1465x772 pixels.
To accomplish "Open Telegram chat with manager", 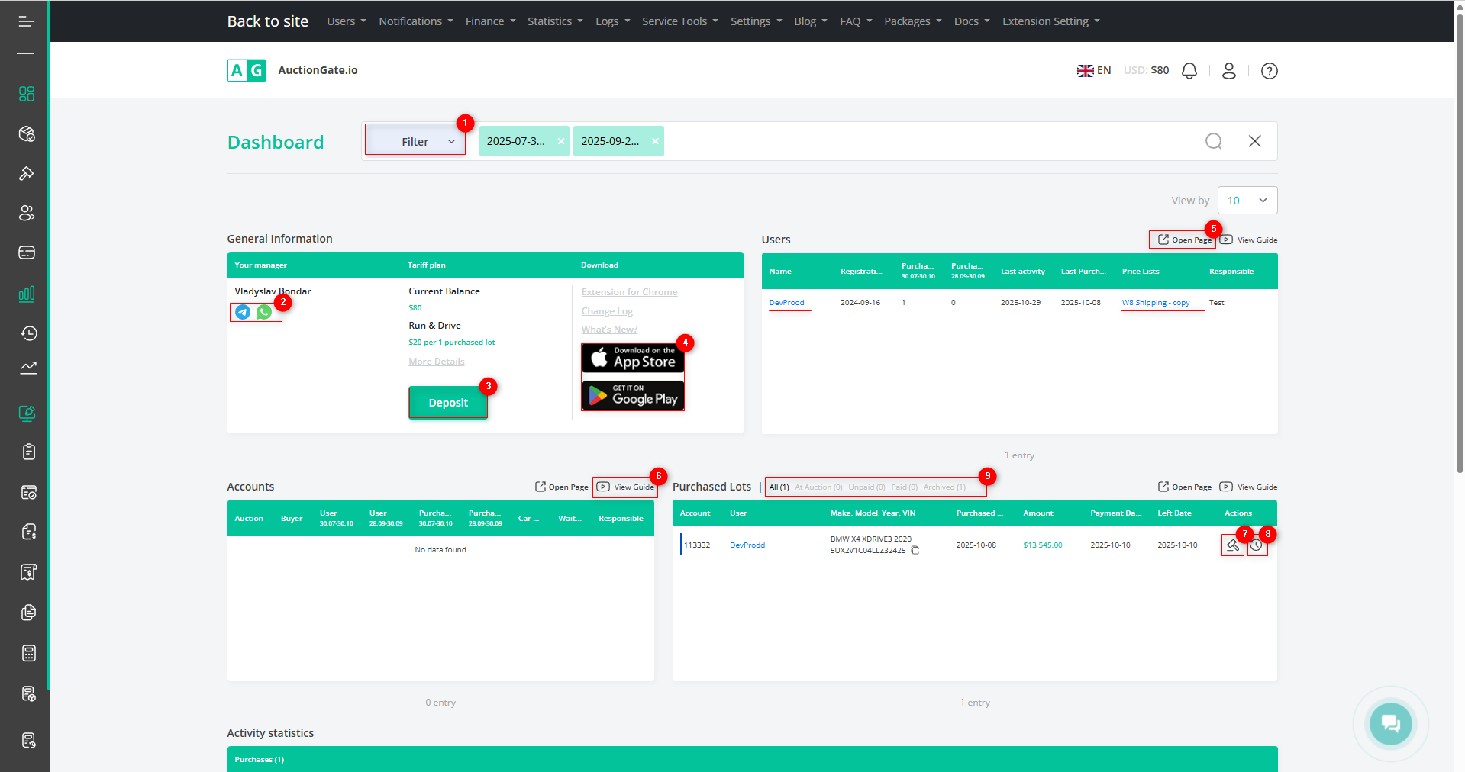I will (243, 312).
